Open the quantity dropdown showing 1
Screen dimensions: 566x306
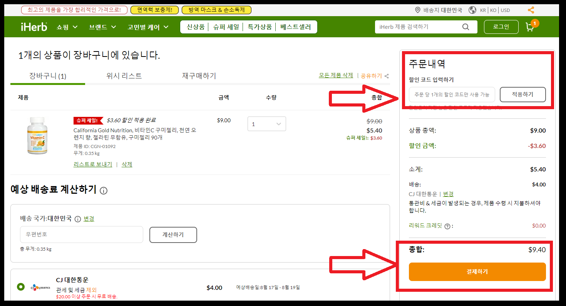coord(267,124)
